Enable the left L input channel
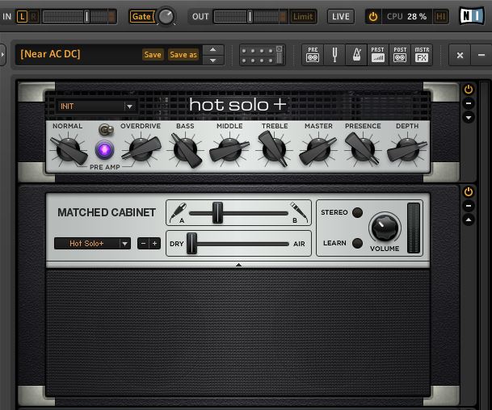 [x=22, y=17]
